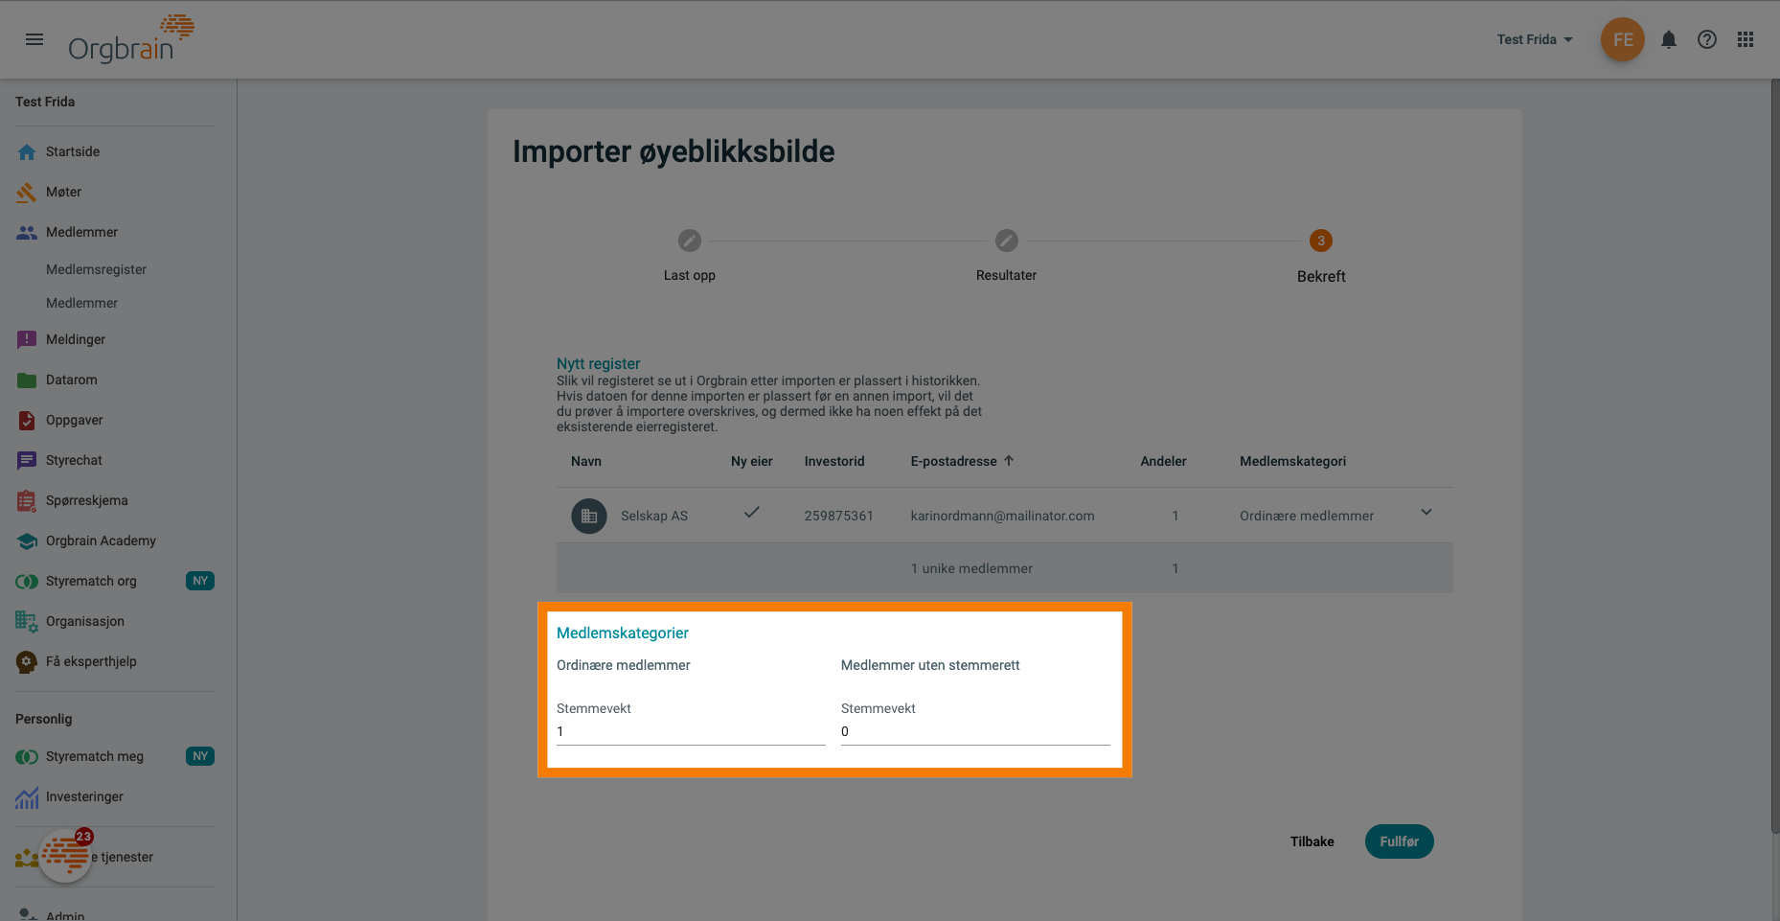
Task: Click the page vertical scrollbar
Action: point(1775,455)
